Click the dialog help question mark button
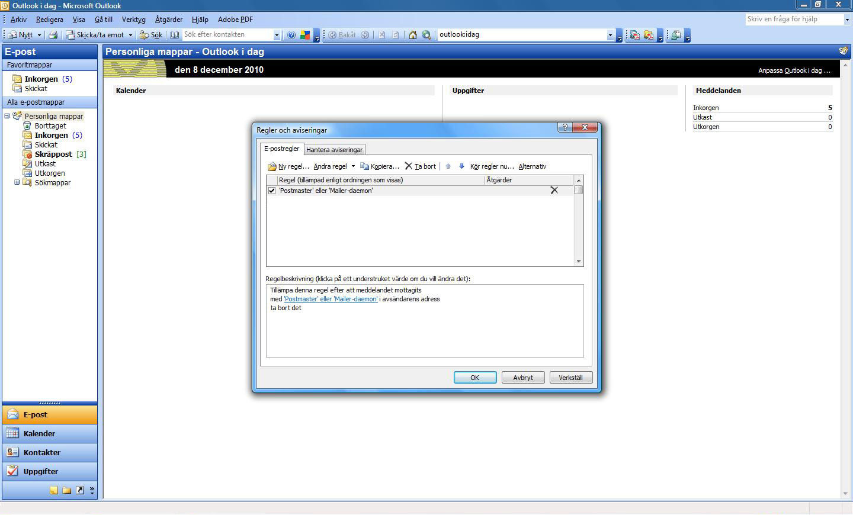 565,127
